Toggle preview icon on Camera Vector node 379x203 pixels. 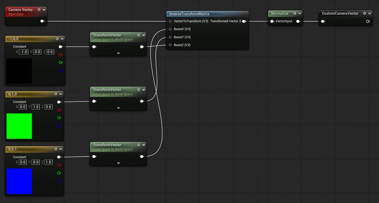[x=39, y=9]
